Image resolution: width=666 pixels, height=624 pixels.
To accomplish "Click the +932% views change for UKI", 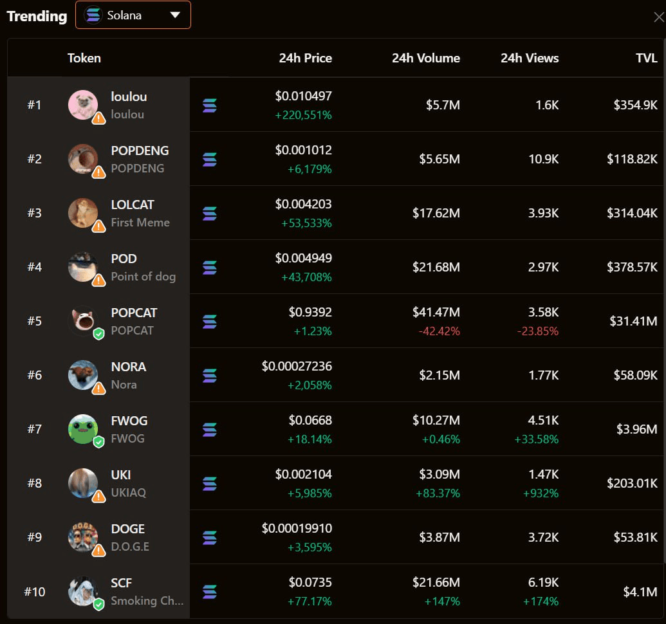I will (x=541, y=493).
